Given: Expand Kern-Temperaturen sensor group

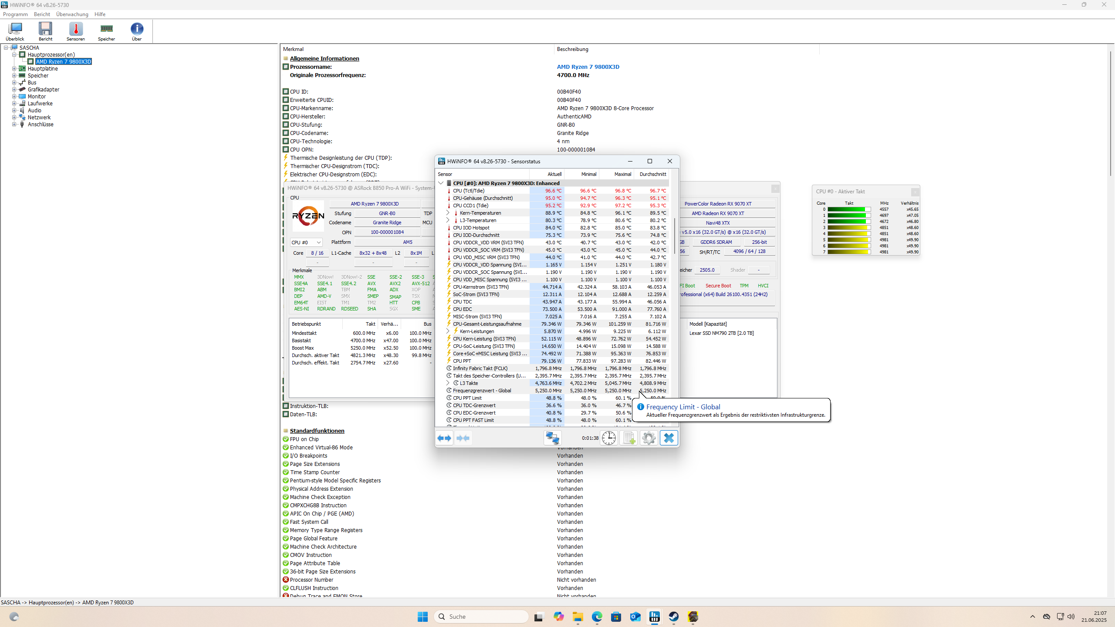Looking at the screenshot, I should [448, 213].
